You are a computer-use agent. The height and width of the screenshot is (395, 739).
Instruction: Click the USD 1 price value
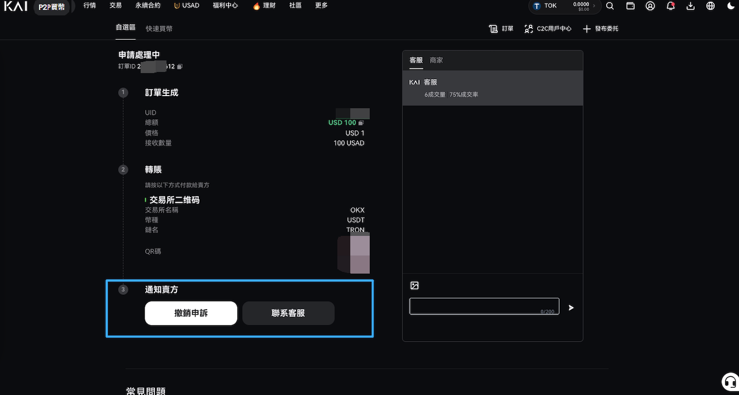(x=355, y=133)
